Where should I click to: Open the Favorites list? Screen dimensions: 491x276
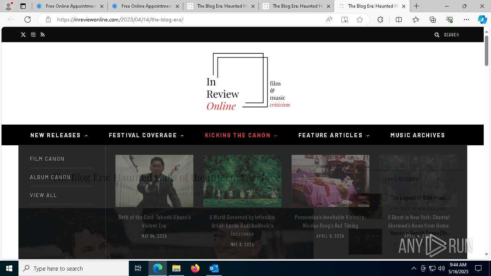[x=416, y=20]
